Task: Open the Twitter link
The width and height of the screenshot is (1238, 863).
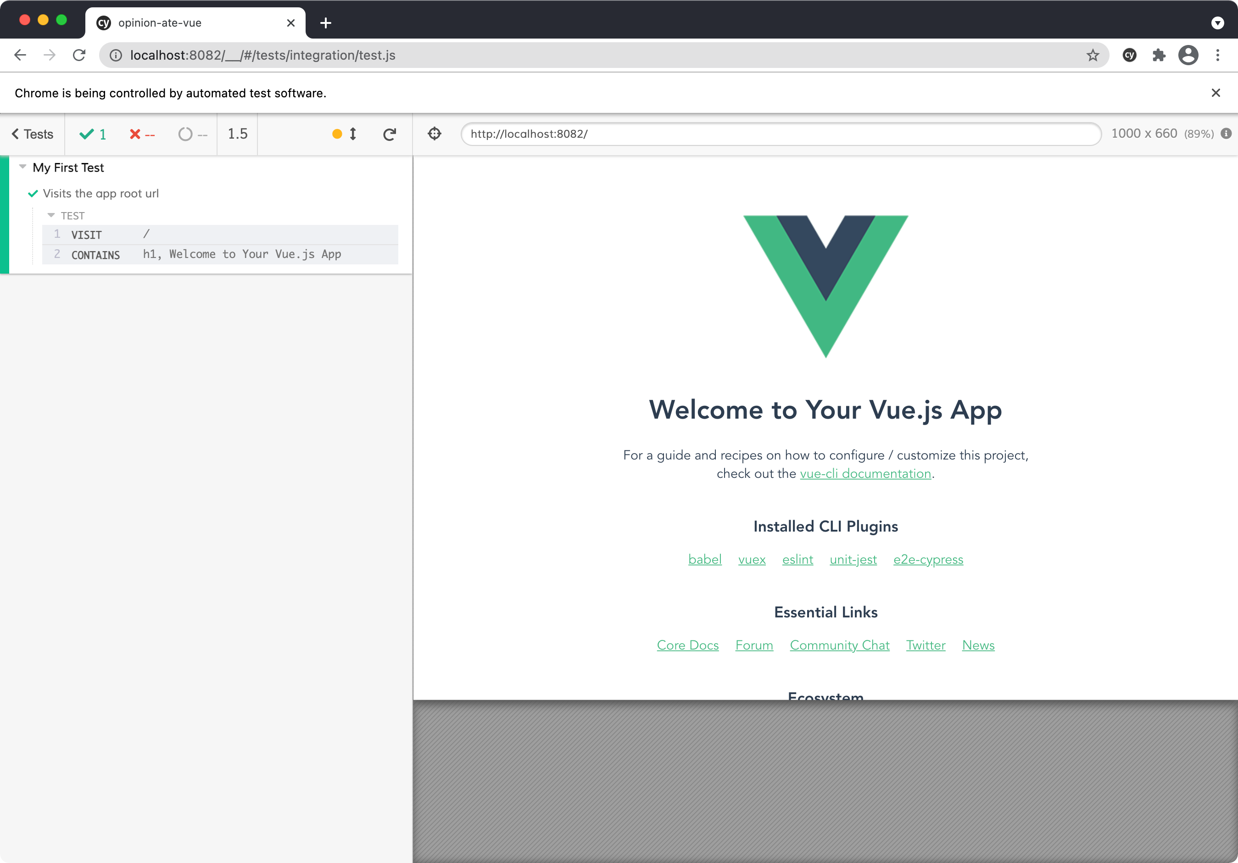Action: [925, 645]
